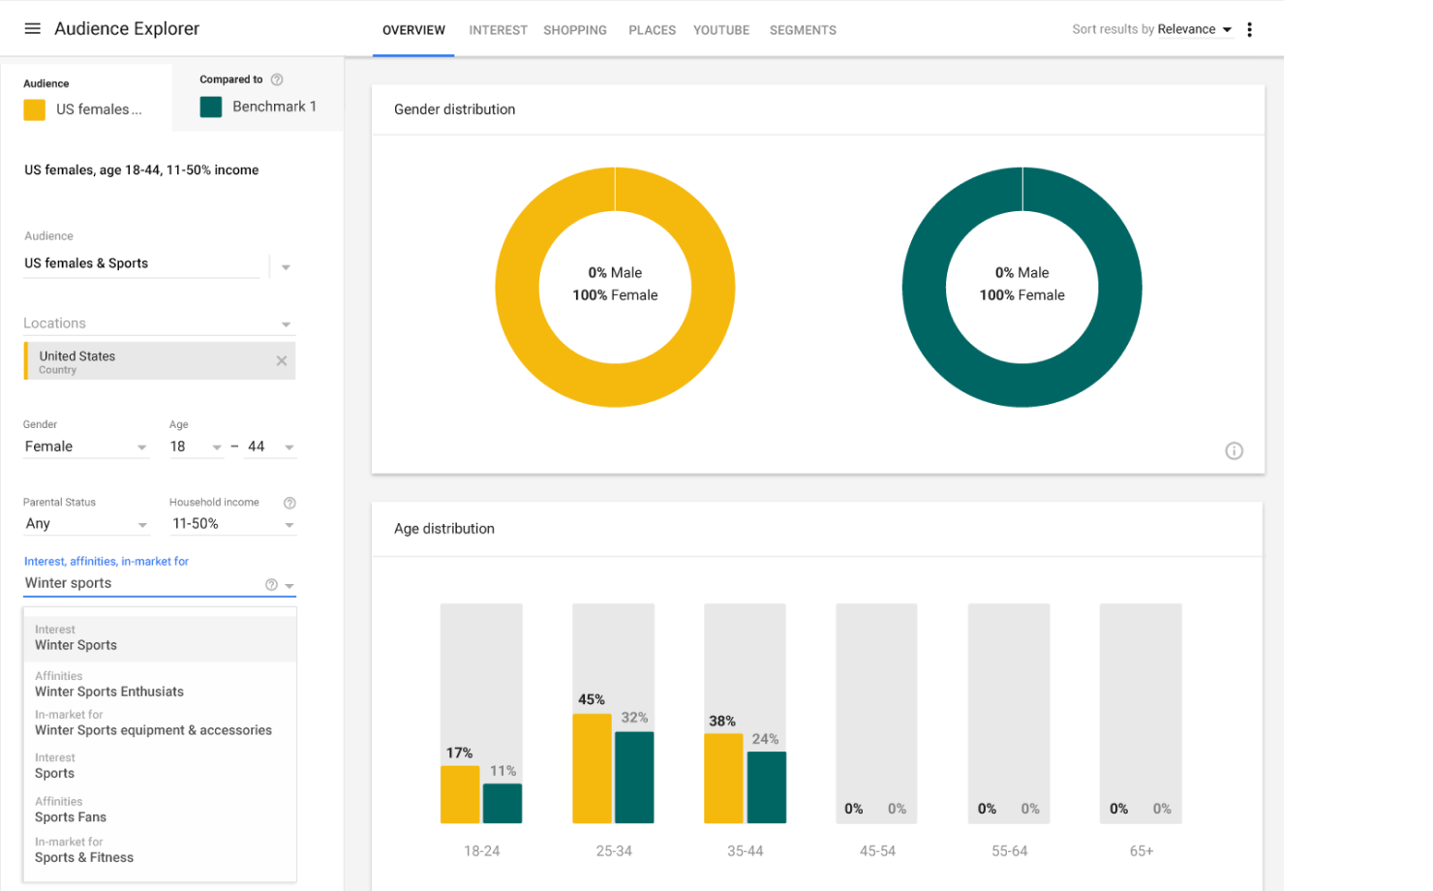Screen dimensions: 1433x891
Task: Click help icon in Winter sports field
Action: (271, 585)
